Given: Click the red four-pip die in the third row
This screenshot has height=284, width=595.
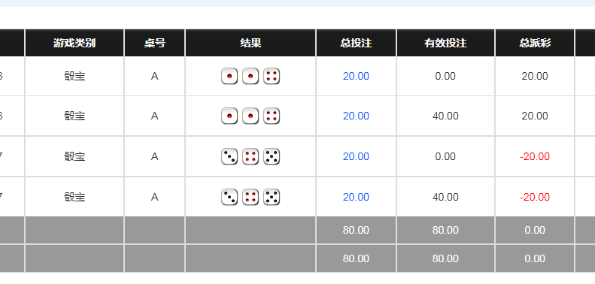Looking at the screenshot, I should pos(250,156).
